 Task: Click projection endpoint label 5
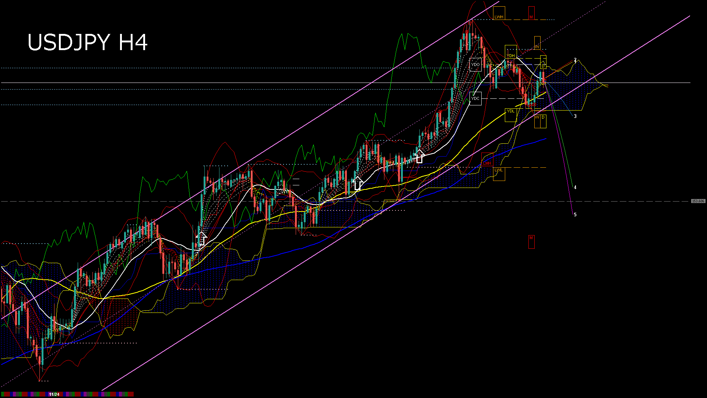coord(575,214)
